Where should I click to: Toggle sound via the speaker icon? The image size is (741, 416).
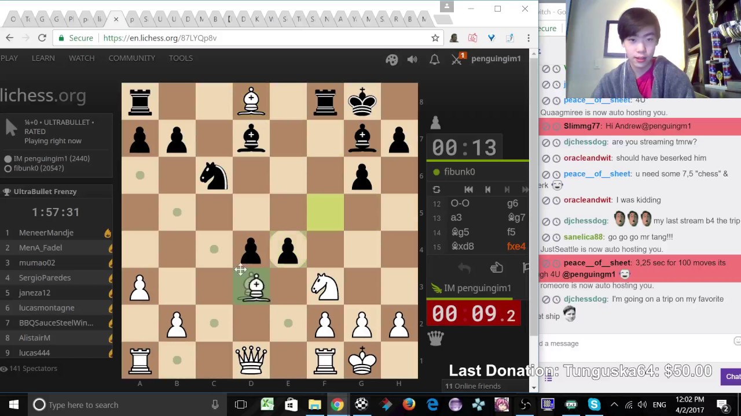coord(412,59)
